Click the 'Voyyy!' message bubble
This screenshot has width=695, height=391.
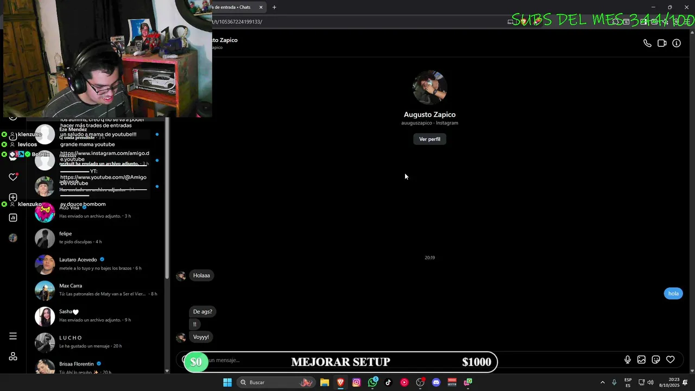(201, 337)
